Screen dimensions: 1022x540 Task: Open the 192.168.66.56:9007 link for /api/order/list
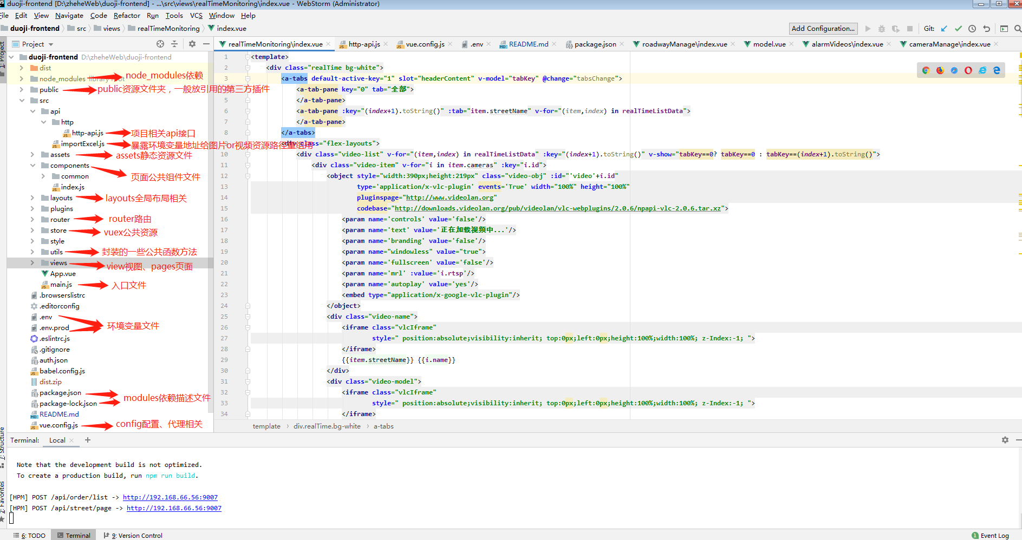(x=170, y=497)
